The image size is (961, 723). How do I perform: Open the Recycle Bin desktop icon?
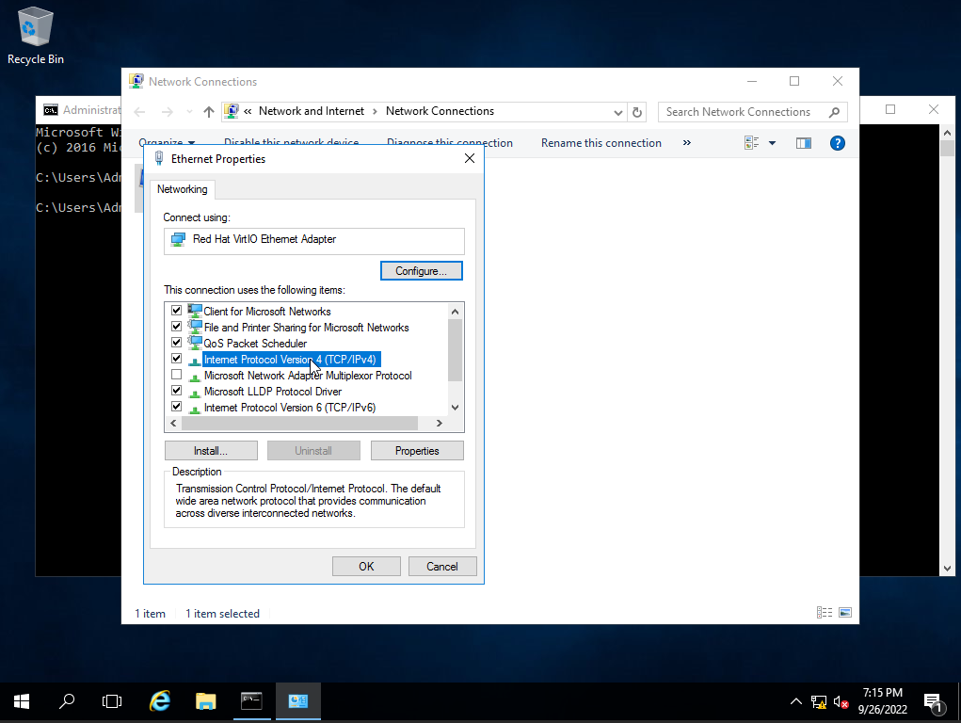36,36
